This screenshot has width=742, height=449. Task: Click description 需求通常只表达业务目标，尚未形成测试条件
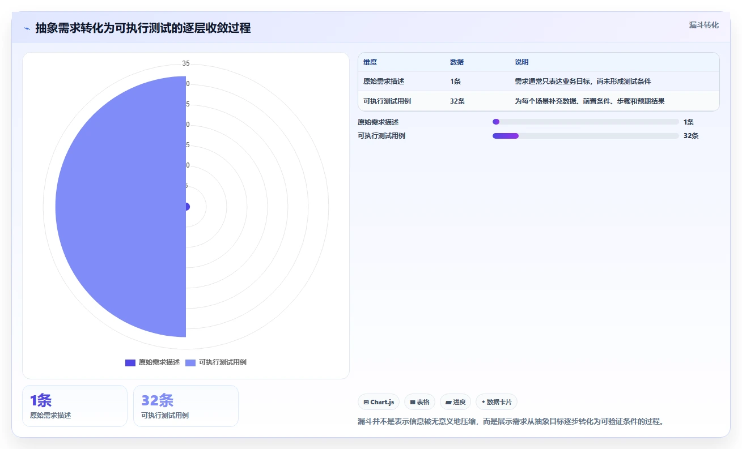click(583, 81)
